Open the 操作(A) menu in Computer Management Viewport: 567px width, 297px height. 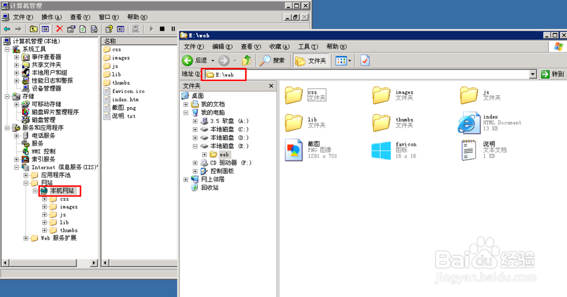(x=52, y=17)
